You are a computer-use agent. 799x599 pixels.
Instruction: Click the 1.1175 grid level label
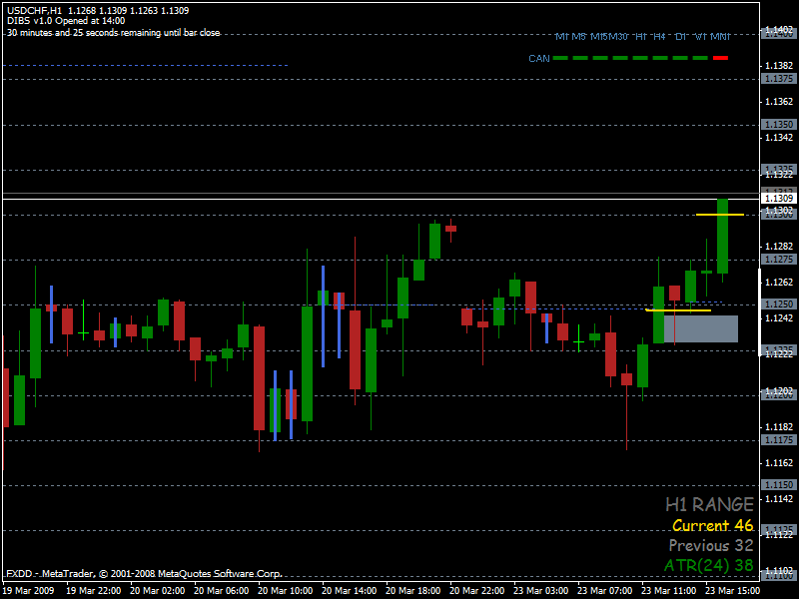pyautogui.click(x=779, y=440)
